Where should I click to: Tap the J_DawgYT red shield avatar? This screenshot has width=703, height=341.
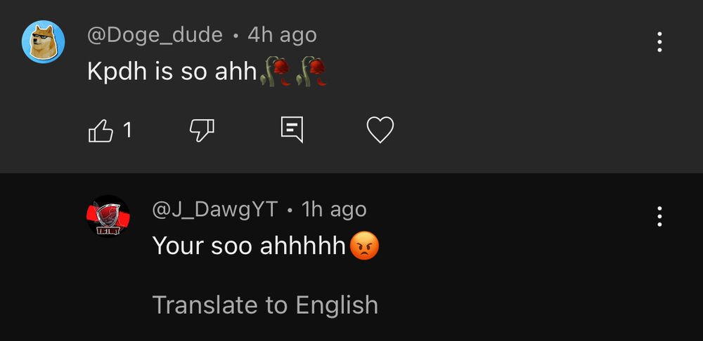108,217
